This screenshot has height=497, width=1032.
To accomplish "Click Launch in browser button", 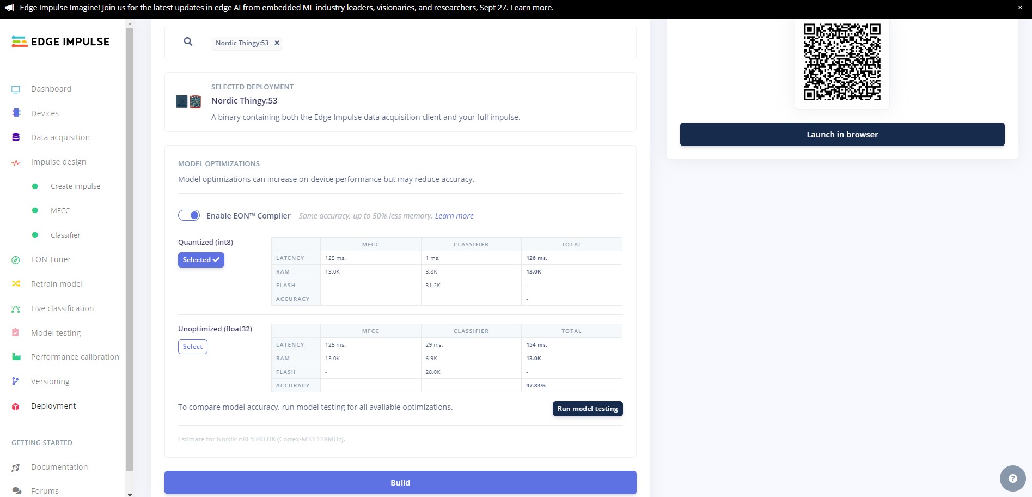I will (x=842, y=135).
